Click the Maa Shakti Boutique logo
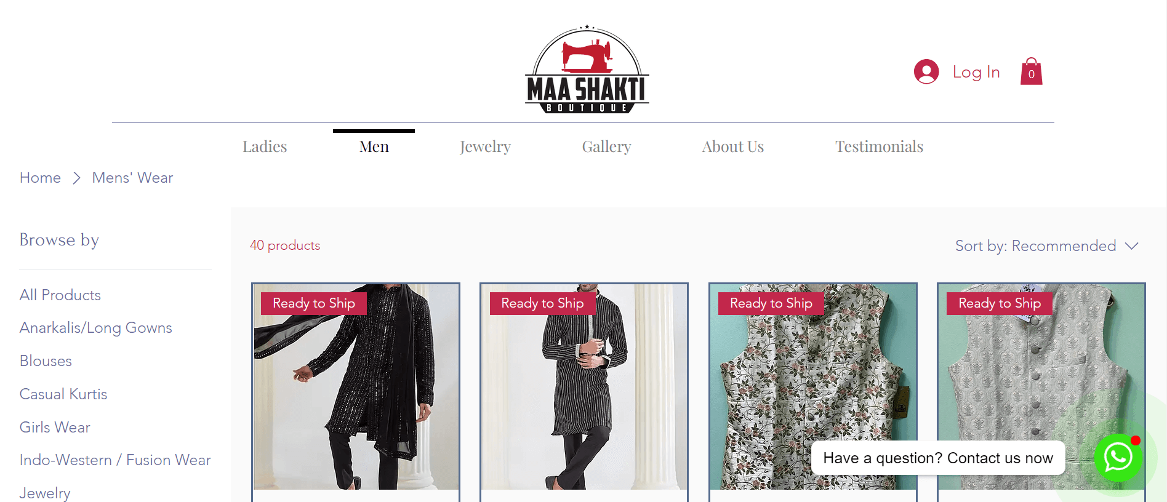Viewport: 1167px width, 502px height. [587, 70]
